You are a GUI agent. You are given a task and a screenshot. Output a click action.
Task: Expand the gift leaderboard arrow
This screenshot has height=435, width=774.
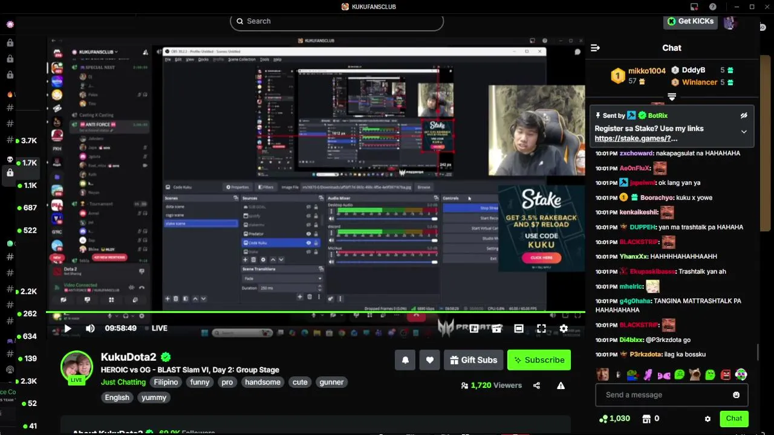click(x=672, y=97)
